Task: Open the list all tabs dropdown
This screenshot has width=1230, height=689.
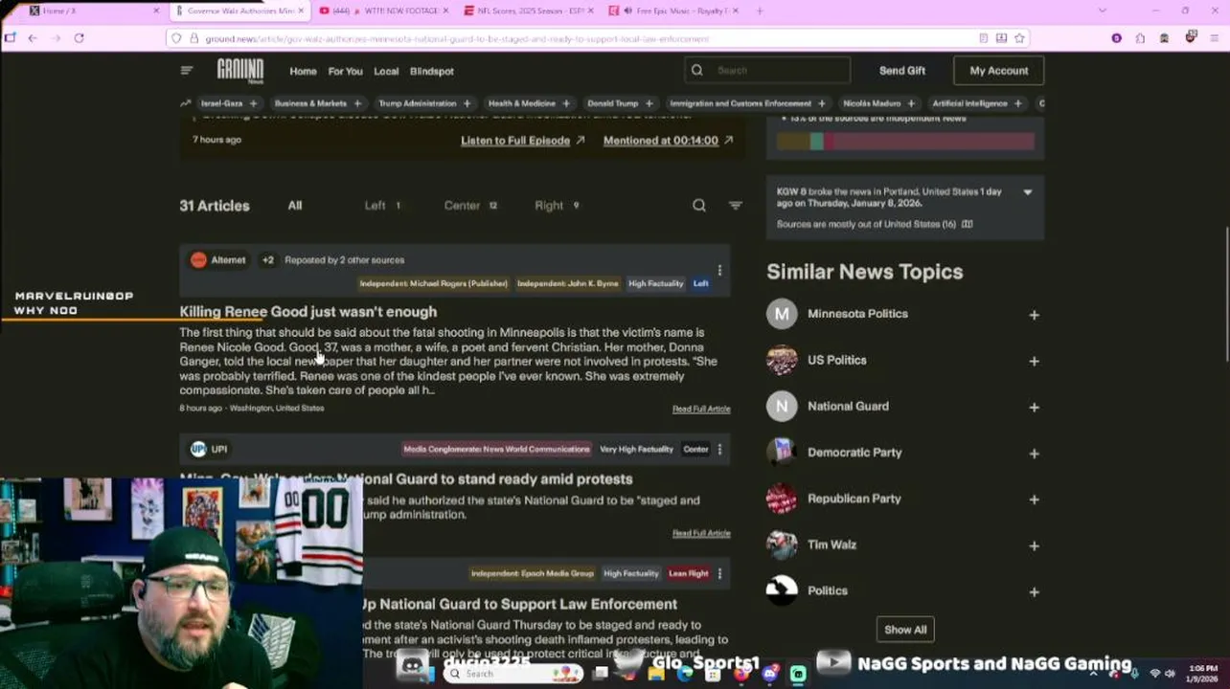Action: click(x=1102, y=11)
